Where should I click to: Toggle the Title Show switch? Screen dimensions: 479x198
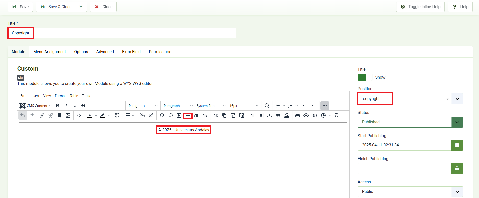point(365,77)
